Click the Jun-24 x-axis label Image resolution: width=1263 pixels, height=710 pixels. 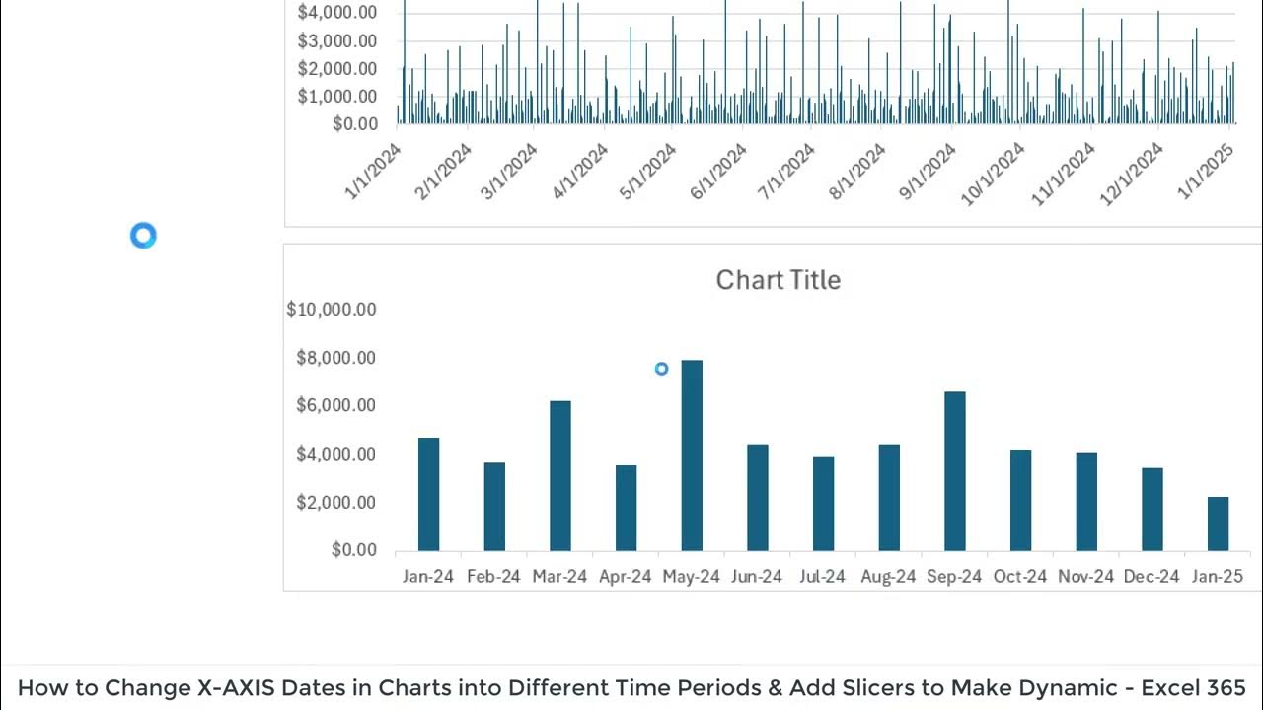[x=757, y=577]
